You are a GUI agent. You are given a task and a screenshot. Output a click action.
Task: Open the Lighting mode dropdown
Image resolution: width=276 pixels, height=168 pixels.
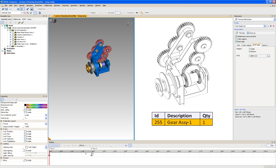(x=46, y=147)
